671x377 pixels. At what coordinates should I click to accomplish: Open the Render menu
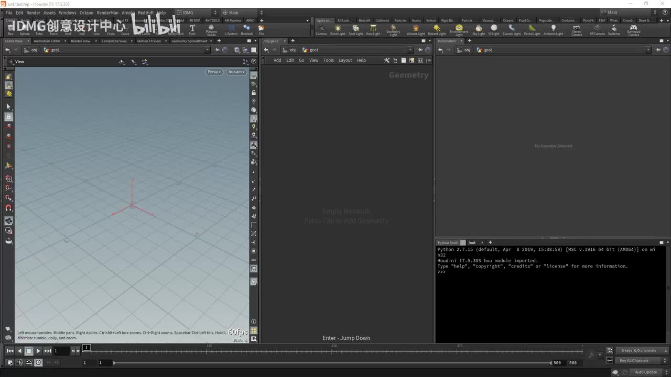click(33, 13)
